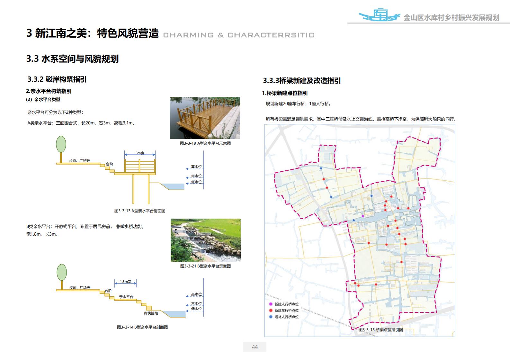Screen dimensions: 510x361
Task: Click the caption 图3-3-13 A型亲水平台剖面图
Action: click(140, 211)
